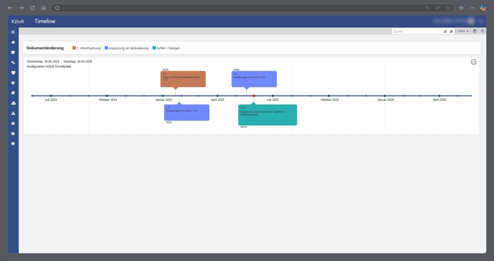
Task: Open the calendar icon in the top toolbar
Action: click(x=475, y=31)
